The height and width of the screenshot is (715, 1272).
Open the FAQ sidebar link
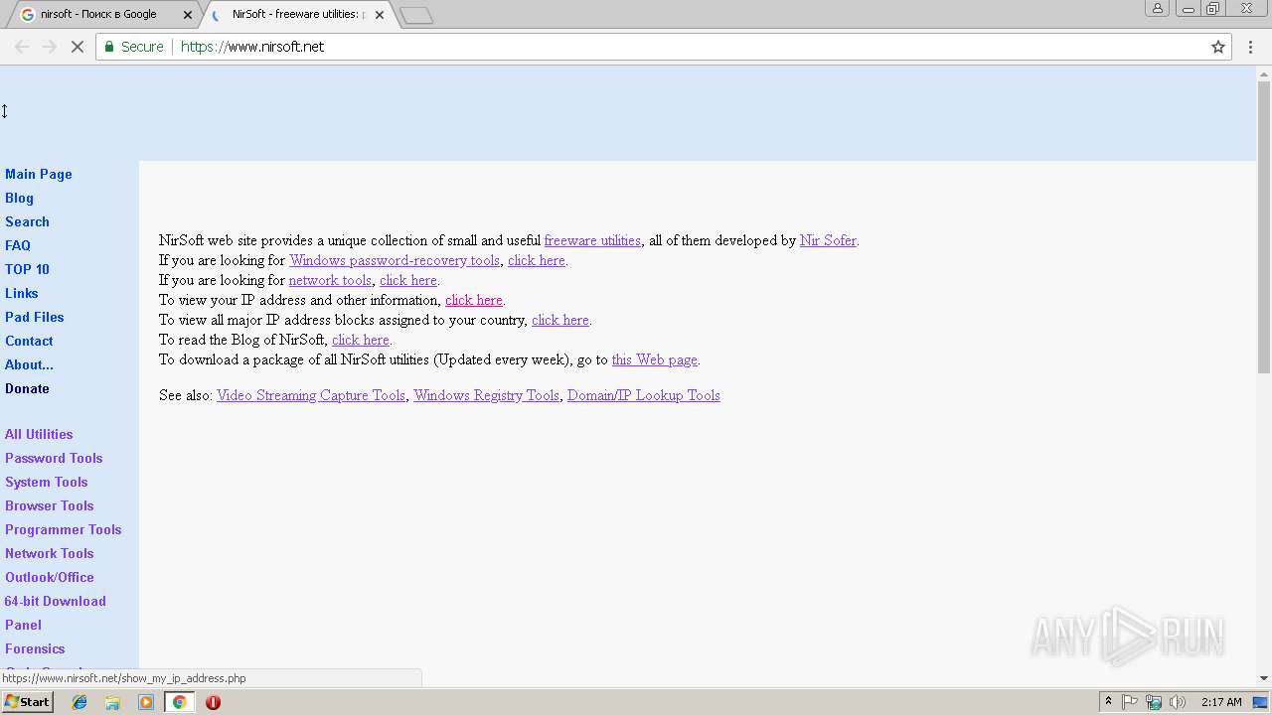pyautogui.click(x=18, y=245)
